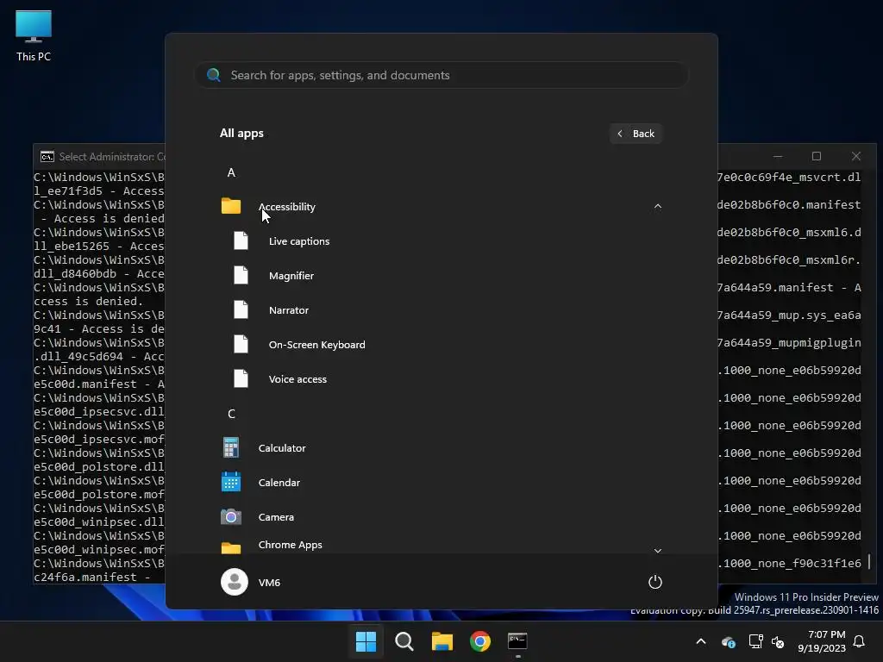This screenshot has width=883, height=662.
Task: Click the Start menu search field
Action: tap(441, 75)
